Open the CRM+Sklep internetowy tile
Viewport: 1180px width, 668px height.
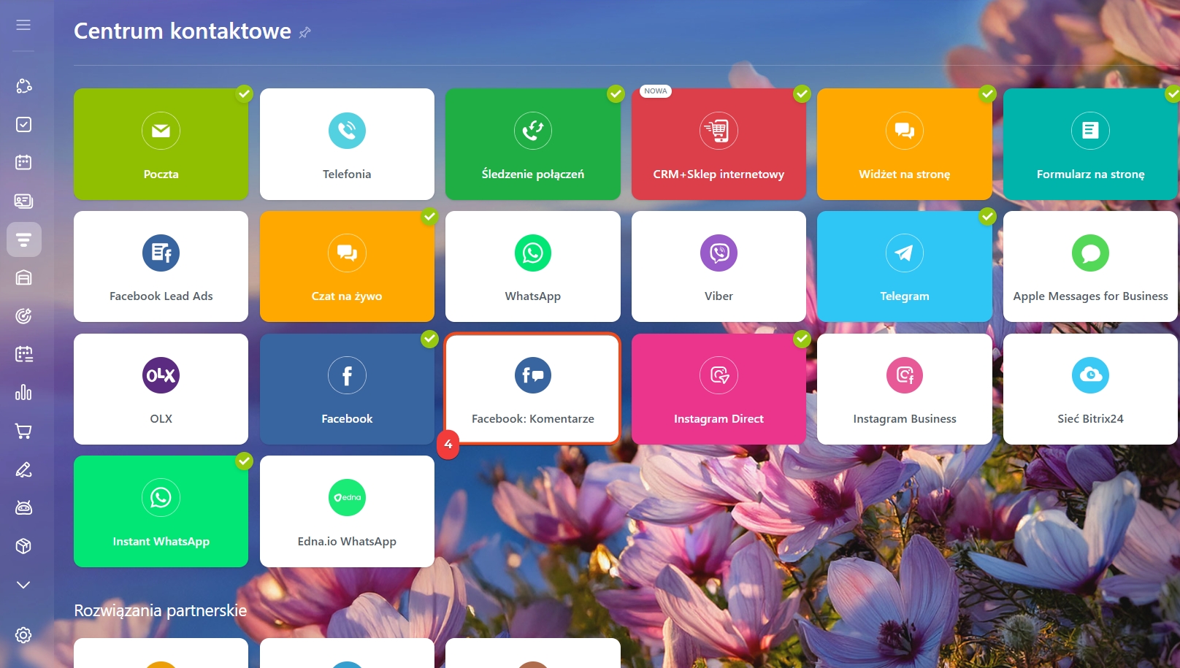tap(719, 144)
